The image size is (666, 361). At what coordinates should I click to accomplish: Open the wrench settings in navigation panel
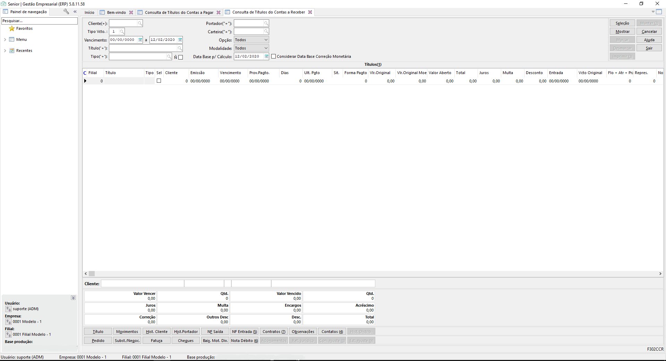point(66,11)
